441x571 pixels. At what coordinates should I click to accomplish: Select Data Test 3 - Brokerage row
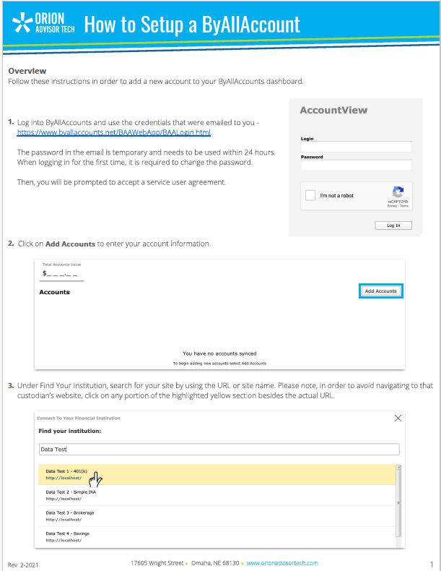(x=217, y=516)
